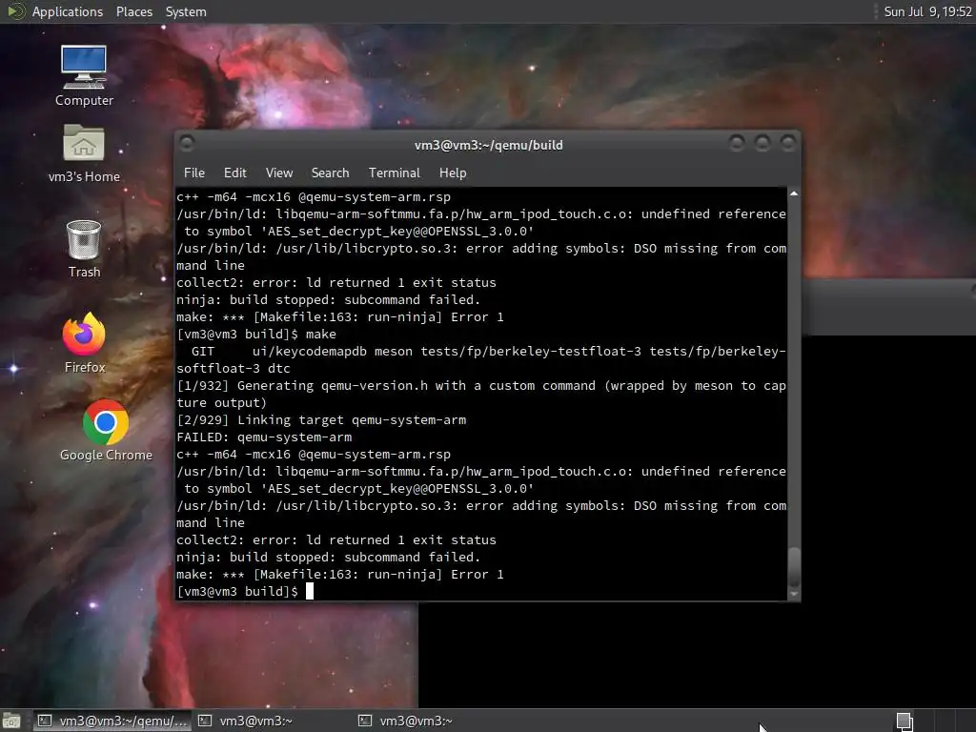Open the terminal Edit menu
Viewport: 976px width, 732px height.
(x=234, y=173)
